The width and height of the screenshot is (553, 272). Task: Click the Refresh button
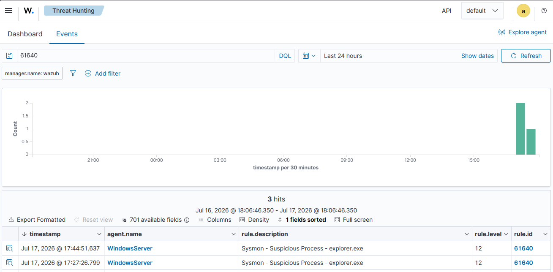coord(526,56)
